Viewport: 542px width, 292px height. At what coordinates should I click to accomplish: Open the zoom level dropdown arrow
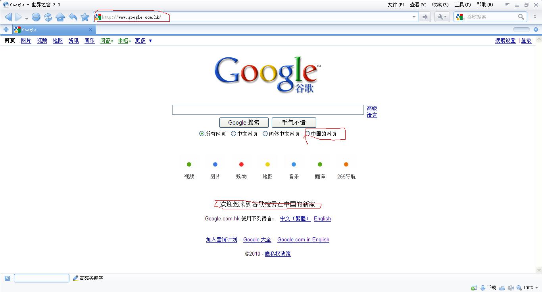[x=537, y=288]
